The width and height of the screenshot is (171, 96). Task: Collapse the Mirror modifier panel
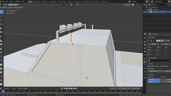148,41
